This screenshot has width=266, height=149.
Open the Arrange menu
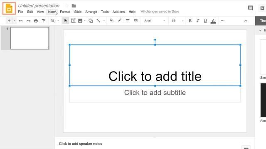point(91,12)
